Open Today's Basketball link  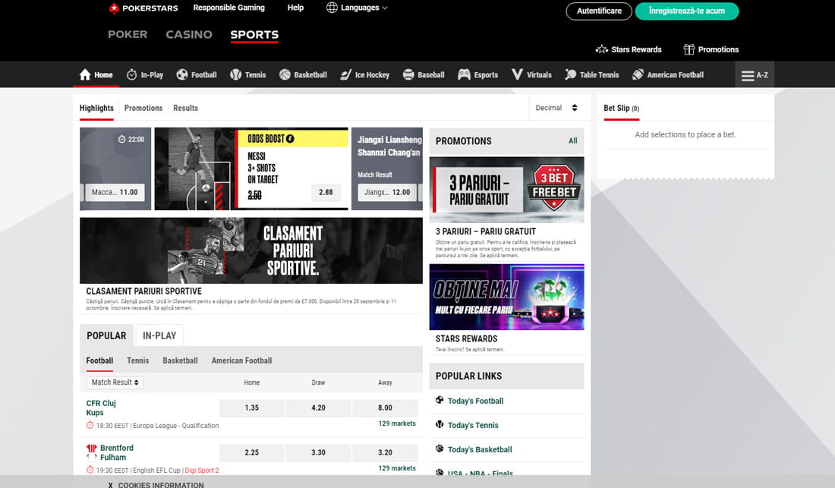coord(480,450)
